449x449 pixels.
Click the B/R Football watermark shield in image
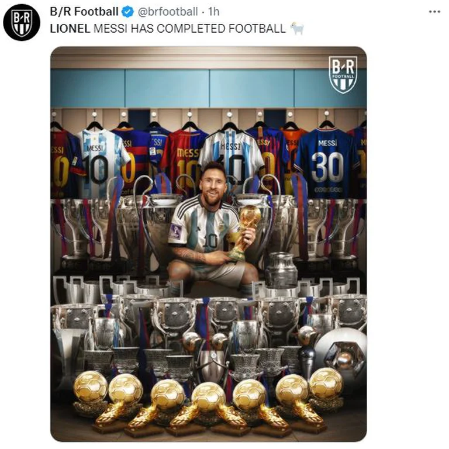tap(343, 74)
